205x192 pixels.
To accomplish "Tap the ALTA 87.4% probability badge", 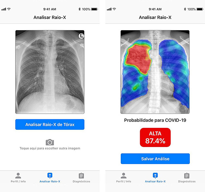I will (155, 137).
